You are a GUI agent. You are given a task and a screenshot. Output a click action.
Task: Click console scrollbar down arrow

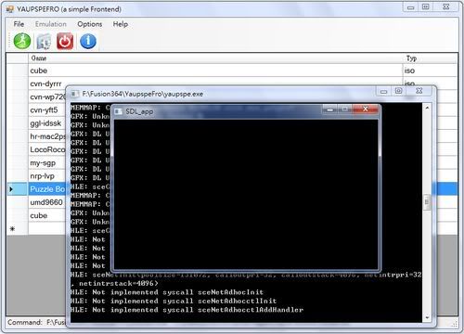coord(427,317)
